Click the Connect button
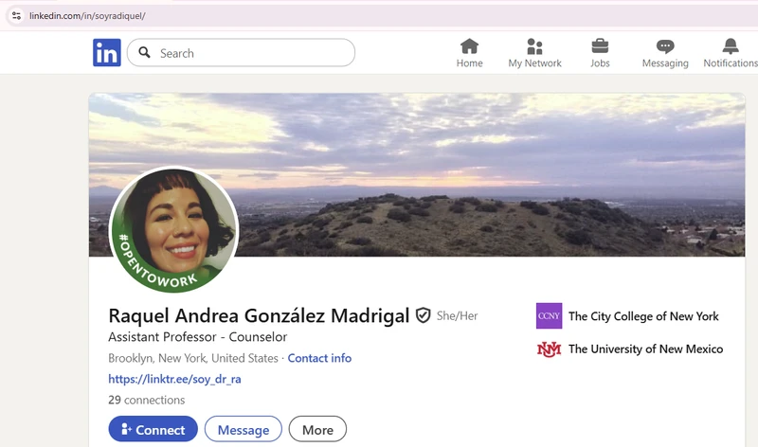758x447 pixels. pyautogui.click(x=153, y=429)
